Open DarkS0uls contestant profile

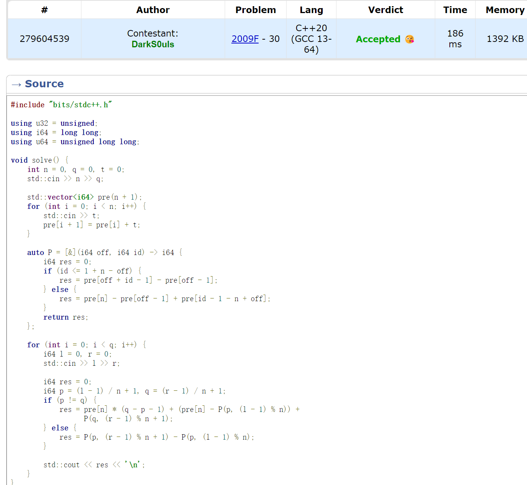(152, 44)
